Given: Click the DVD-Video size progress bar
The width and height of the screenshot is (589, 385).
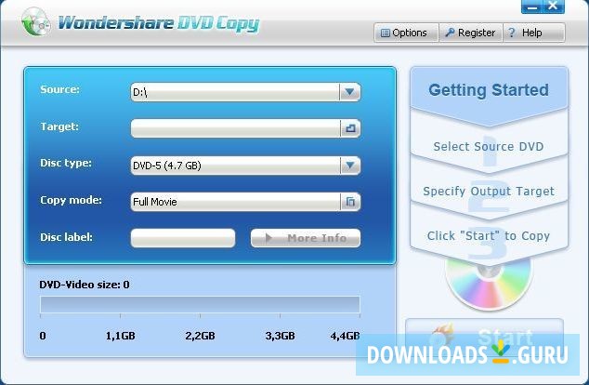Looking at the screenshot, I should tap(200, 304).
